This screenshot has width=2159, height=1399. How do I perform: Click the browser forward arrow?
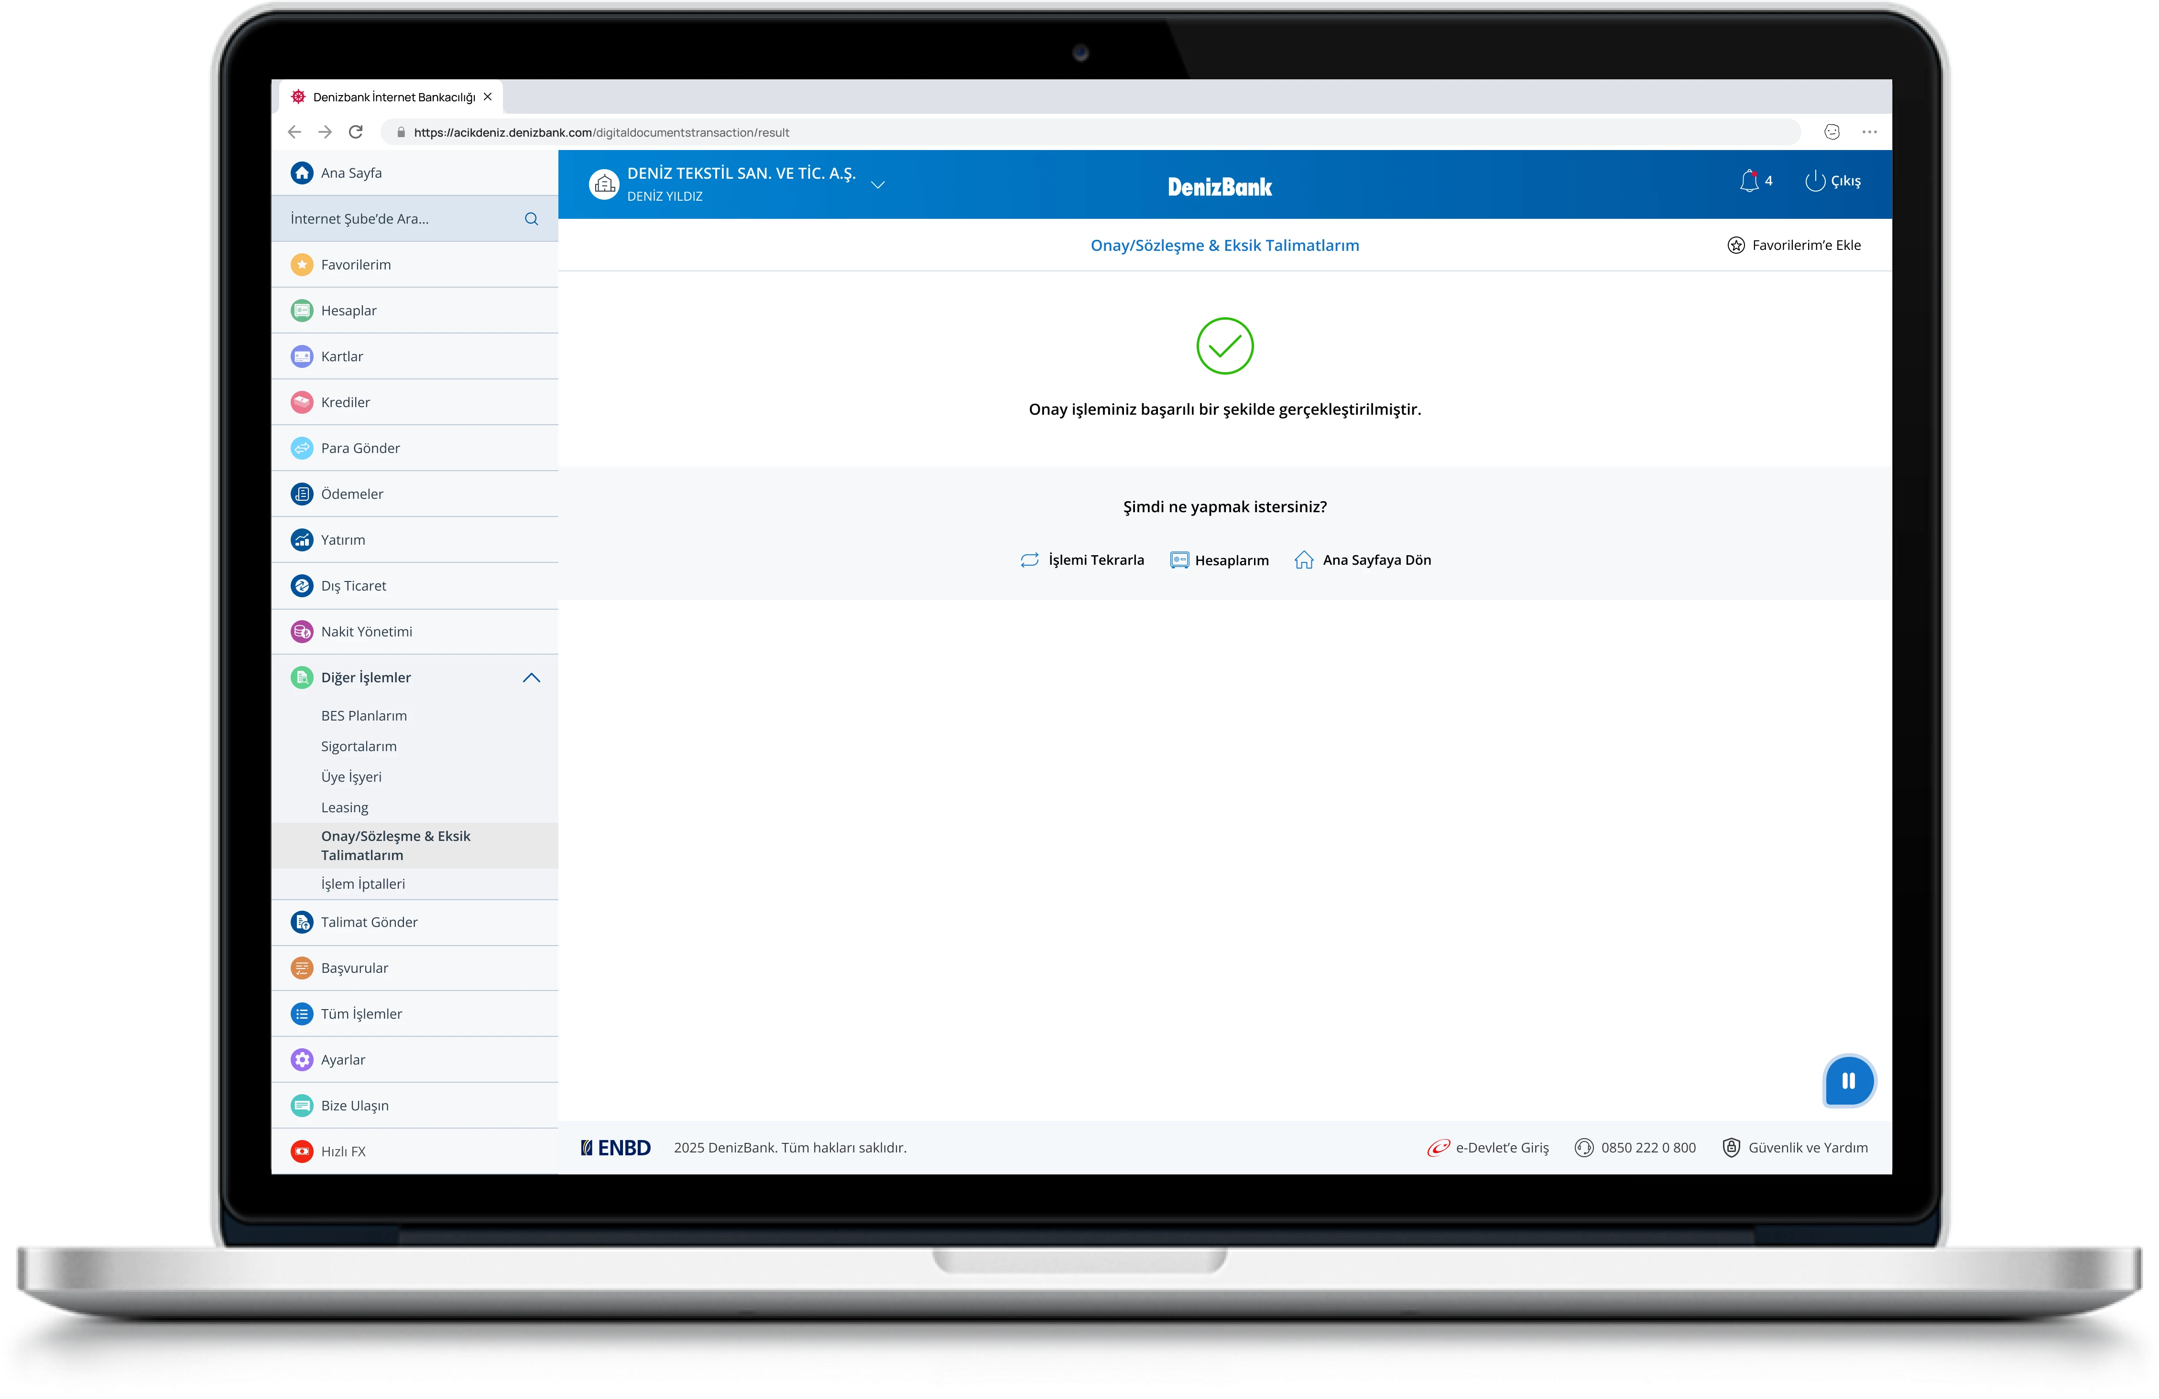[325, 132]
